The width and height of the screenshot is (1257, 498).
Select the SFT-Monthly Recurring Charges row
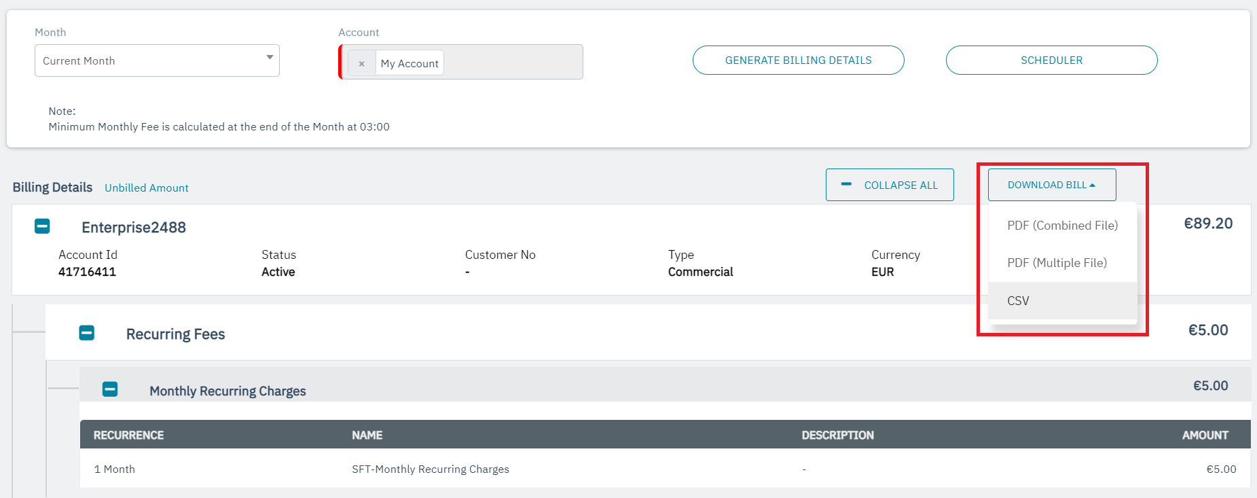click(x=431, y=469)
